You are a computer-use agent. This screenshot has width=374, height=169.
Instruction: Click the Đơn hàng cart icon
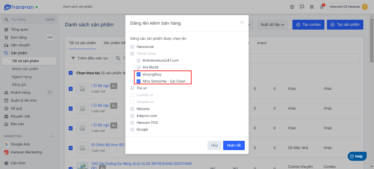[x=6, y=38]
